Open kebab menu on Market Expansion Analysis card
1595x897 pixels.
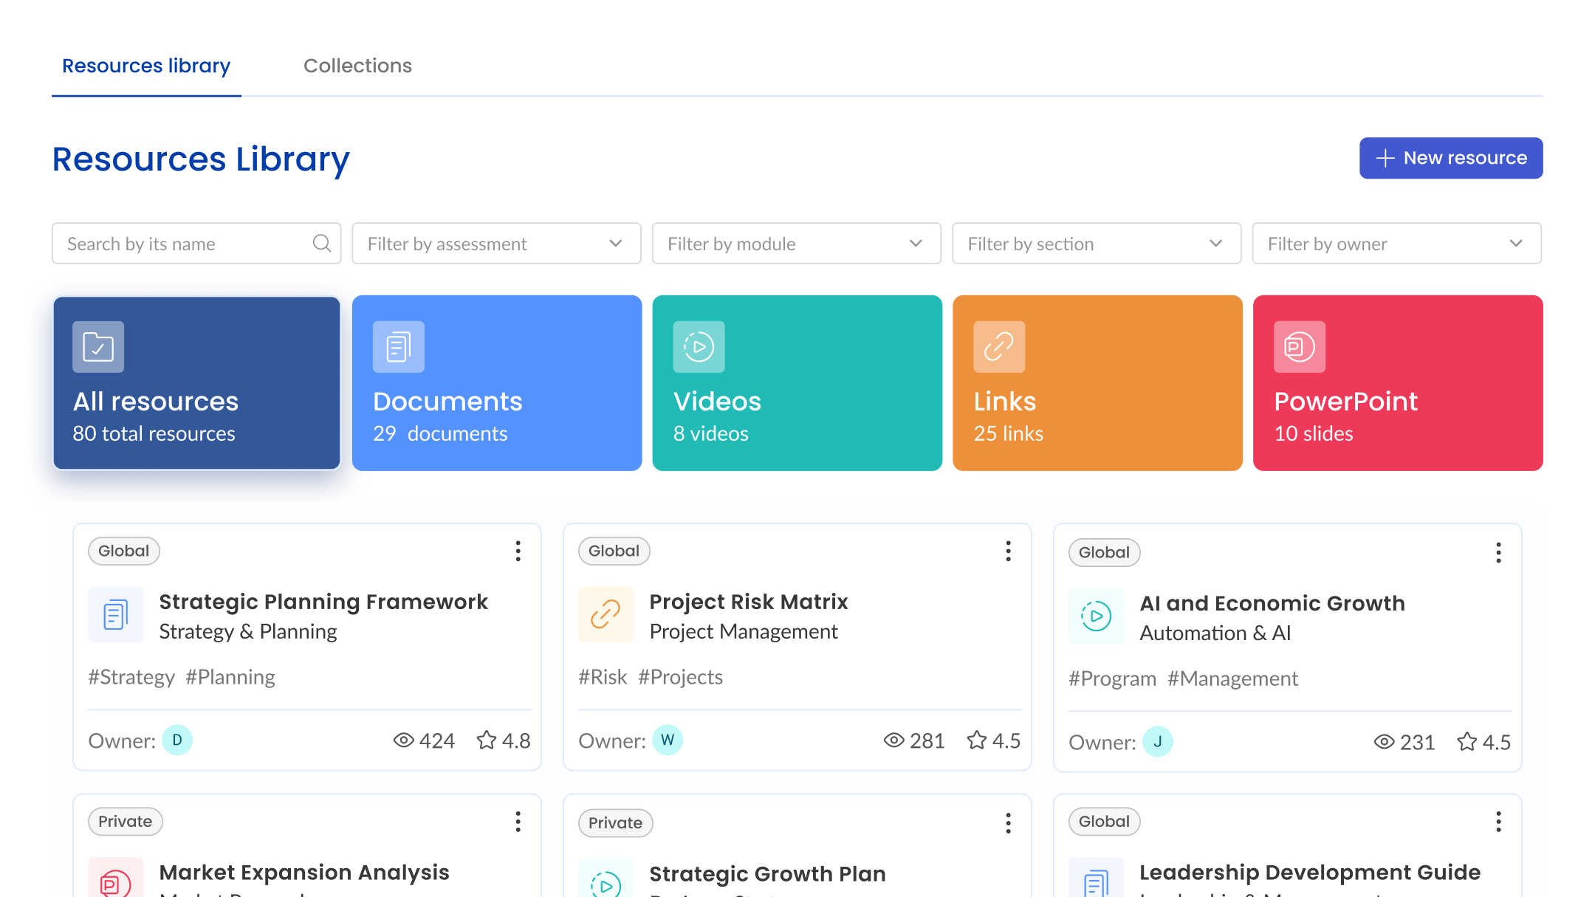click(518, 822)
